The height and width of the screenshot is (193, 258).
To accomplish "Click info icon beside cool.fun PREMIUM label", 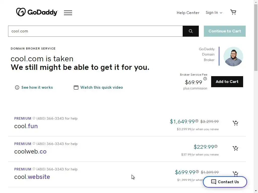I will coord(34,118).
